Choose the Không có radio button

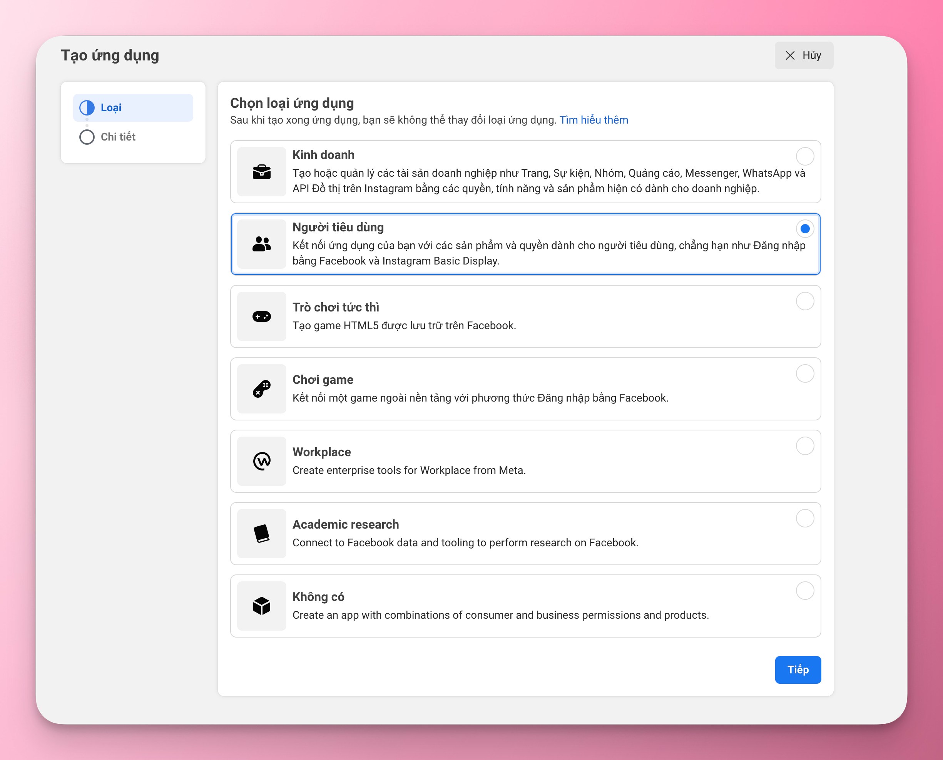click(804, 591)
